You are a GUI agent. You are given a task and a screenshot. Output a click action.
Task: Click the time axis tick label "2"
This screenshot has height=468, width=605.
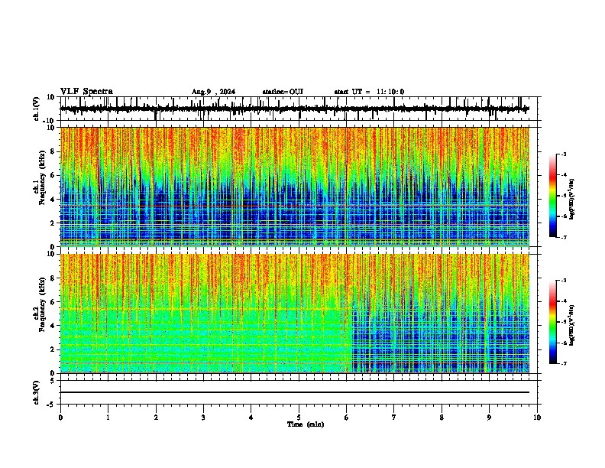click(156, 418)
